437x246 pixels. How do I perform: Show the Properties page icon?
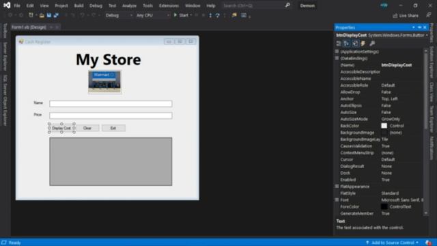click(355, 44)
